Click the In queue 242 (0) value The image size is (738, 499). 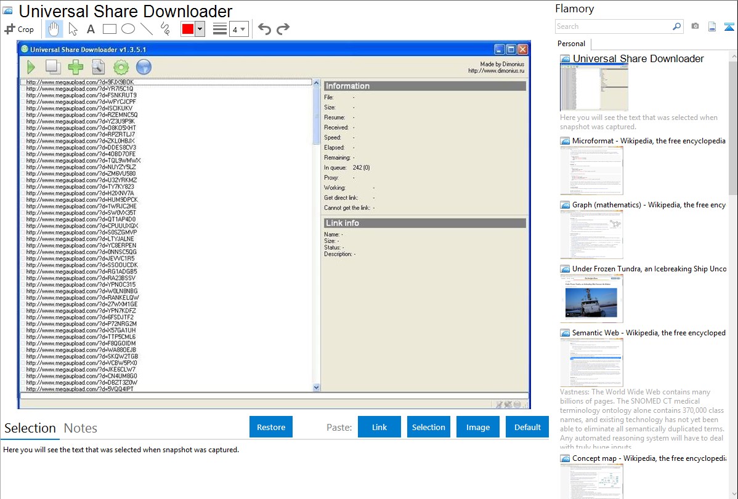coord(361,168)
